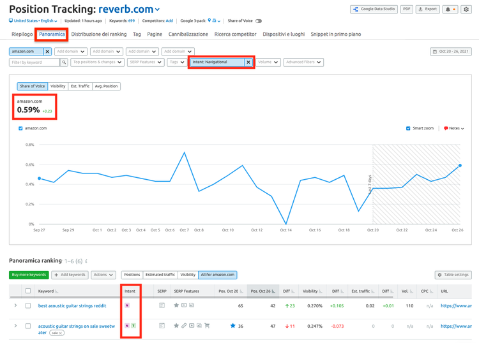Open the Notes dropdown on the chart
This screenshot has height=343, width=479.
coord(454,128)
